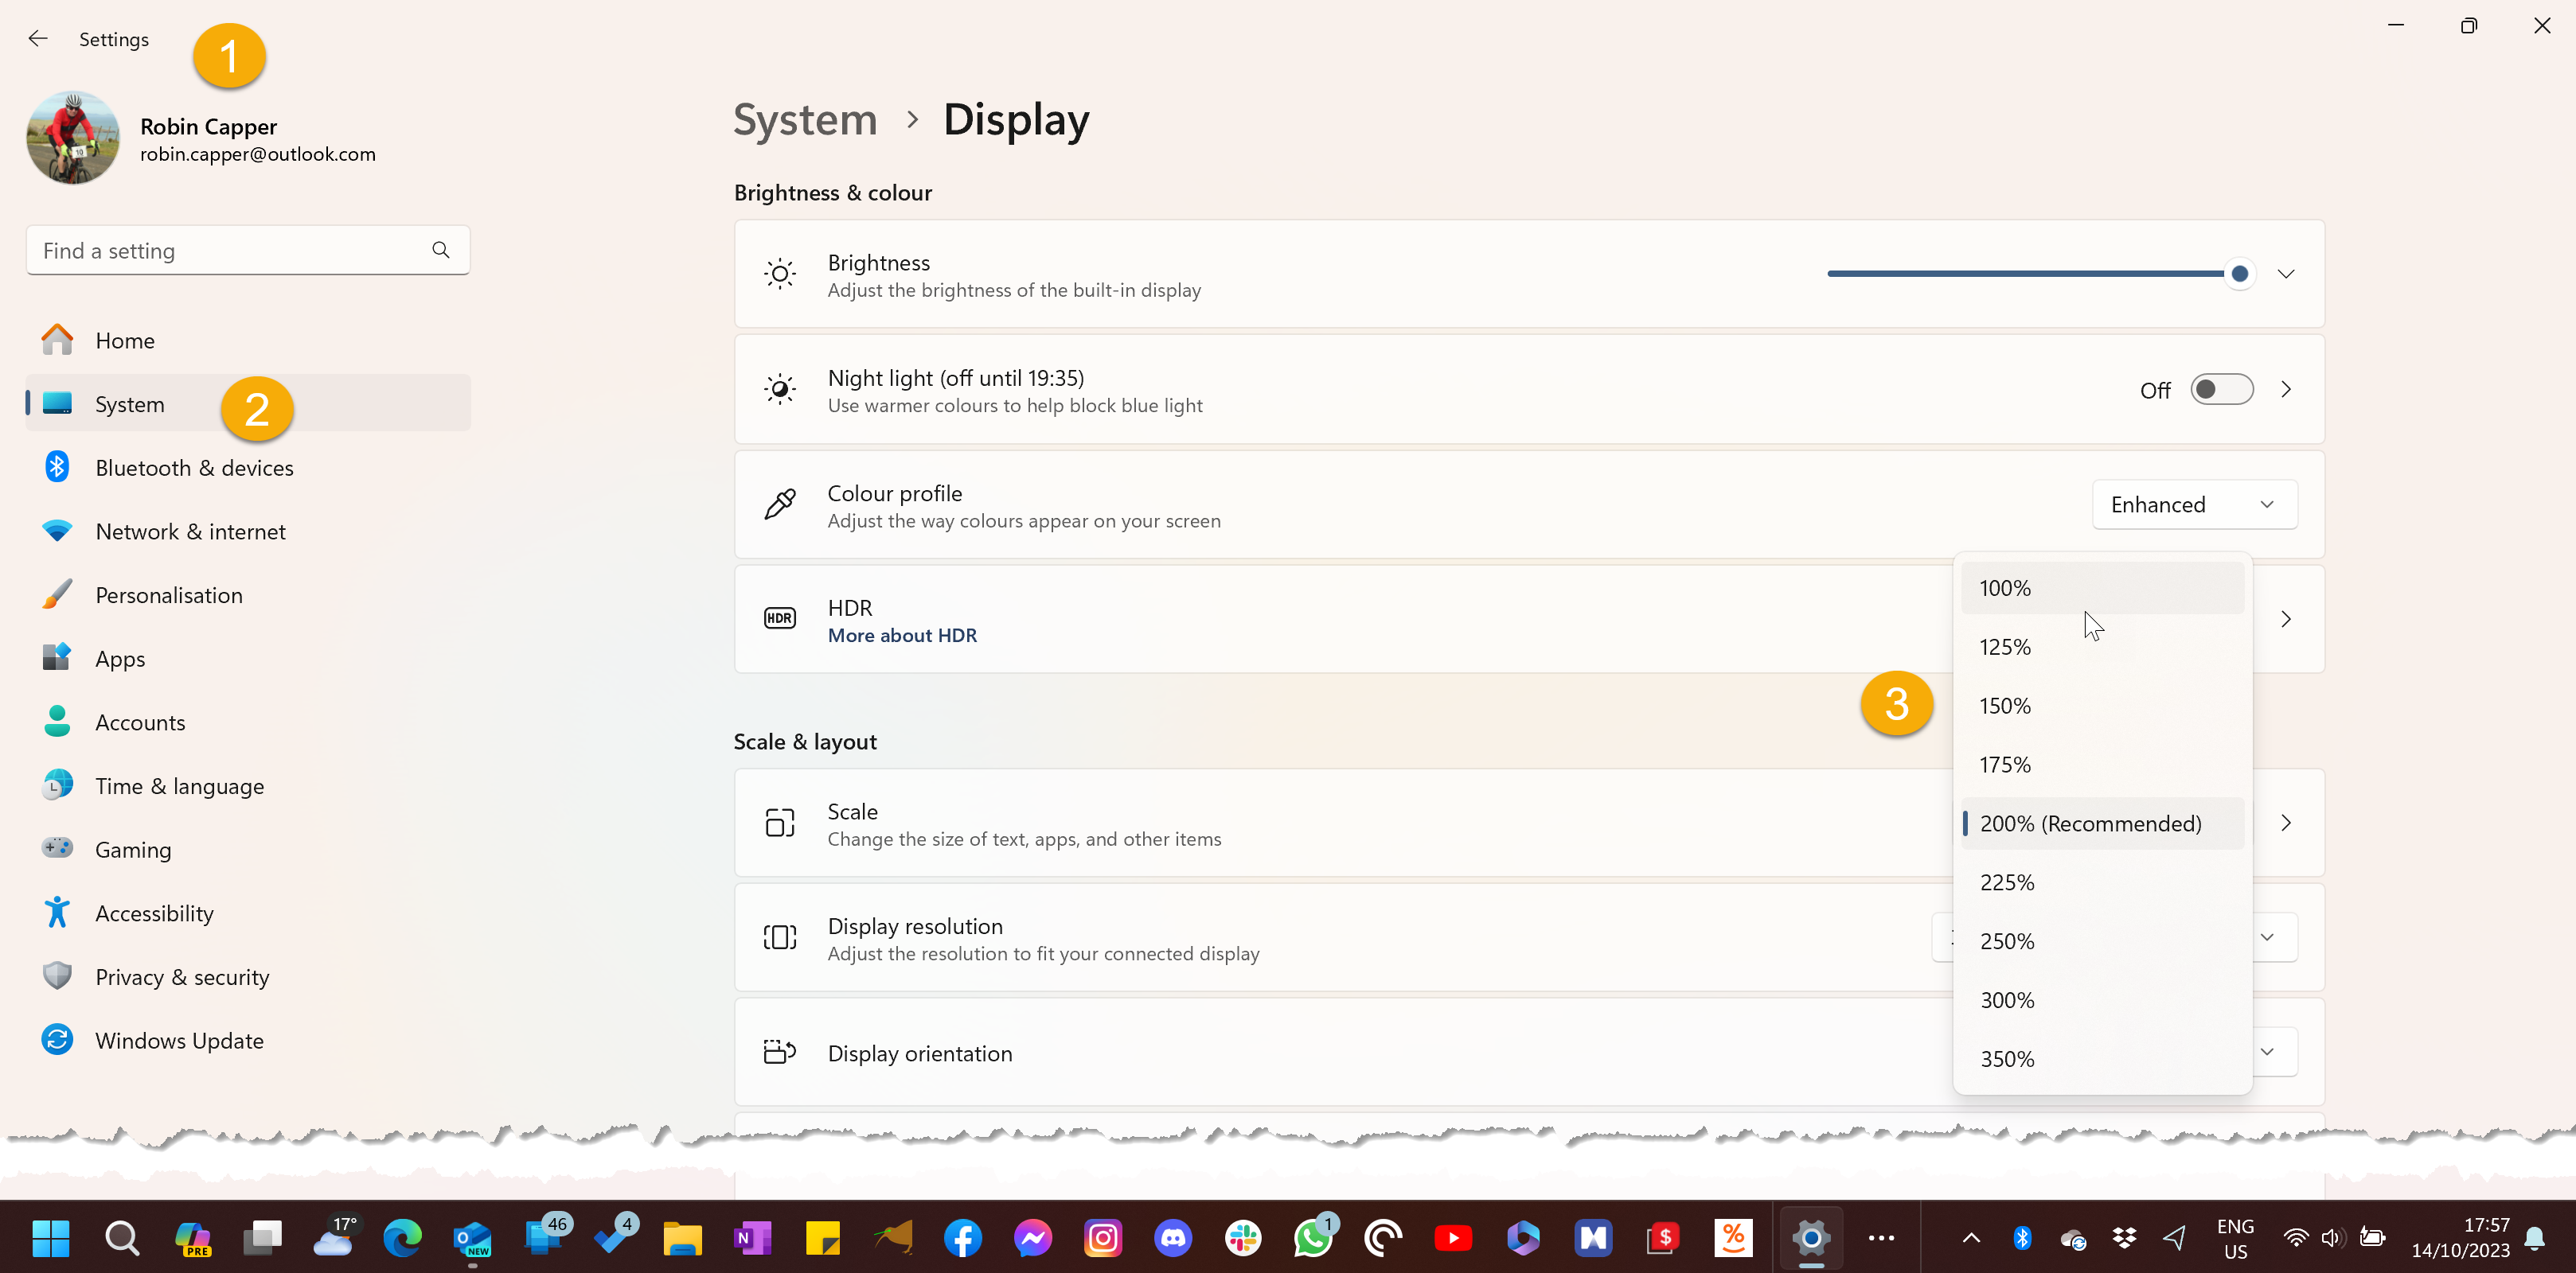Open the Personalisation paintbrush icon

[57, 594]
